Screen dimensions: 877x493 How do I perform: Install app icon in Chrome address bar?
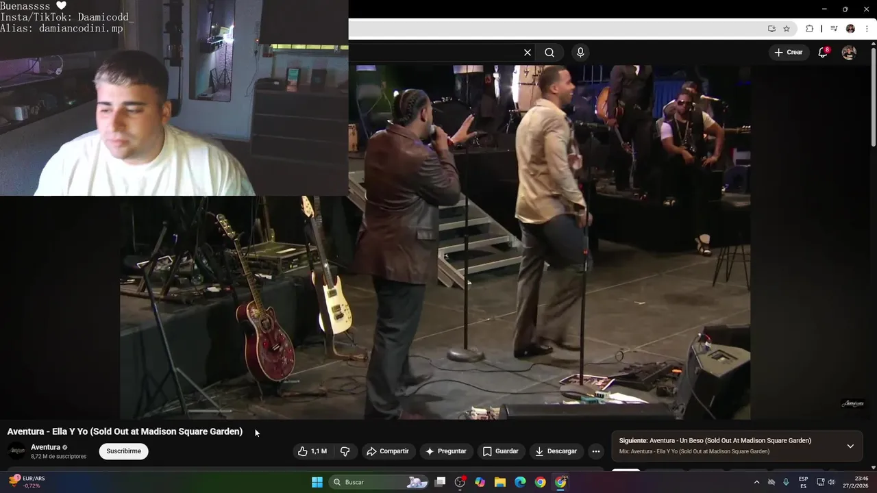point(771,29)
